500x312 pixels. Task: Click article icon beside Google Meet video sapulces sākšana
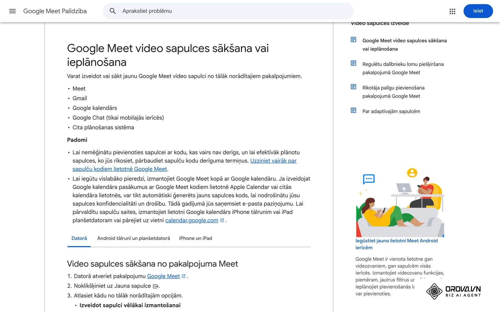click(353, 40)
